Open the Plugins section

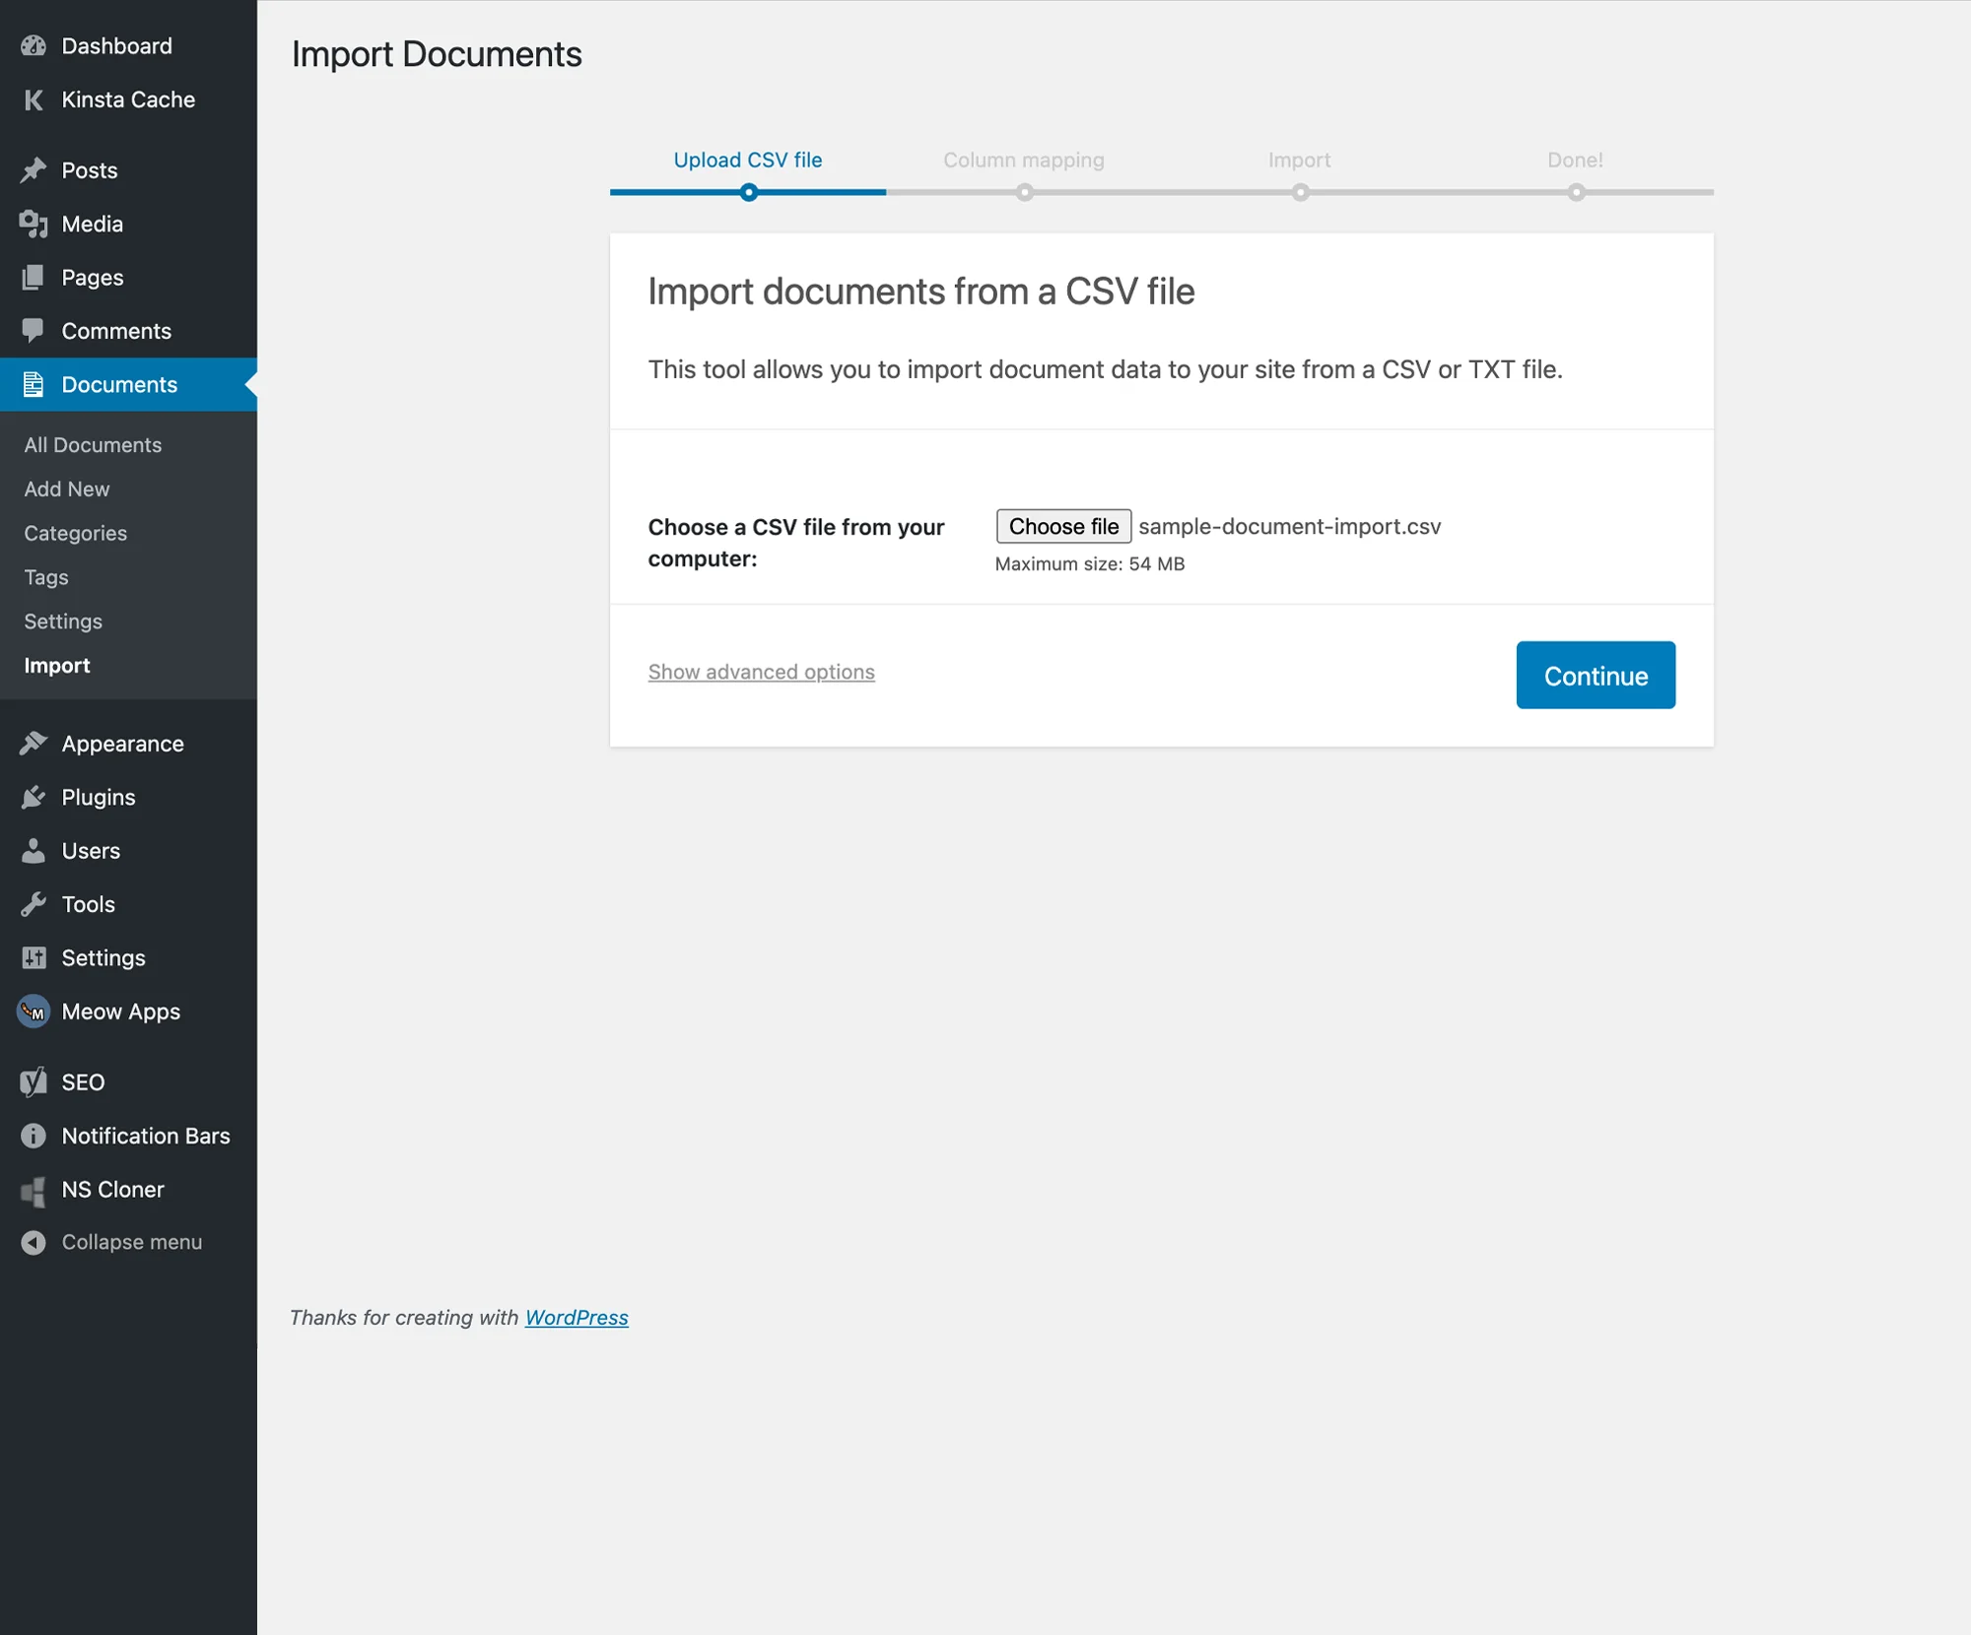point(98,797)
